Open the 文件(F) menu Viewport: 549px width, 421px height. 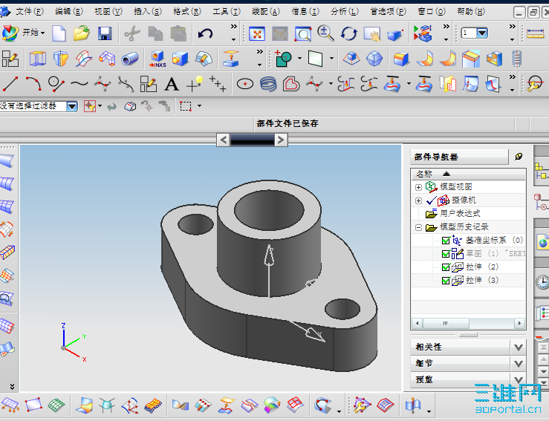pyautogui.click(x=30, y=12)
